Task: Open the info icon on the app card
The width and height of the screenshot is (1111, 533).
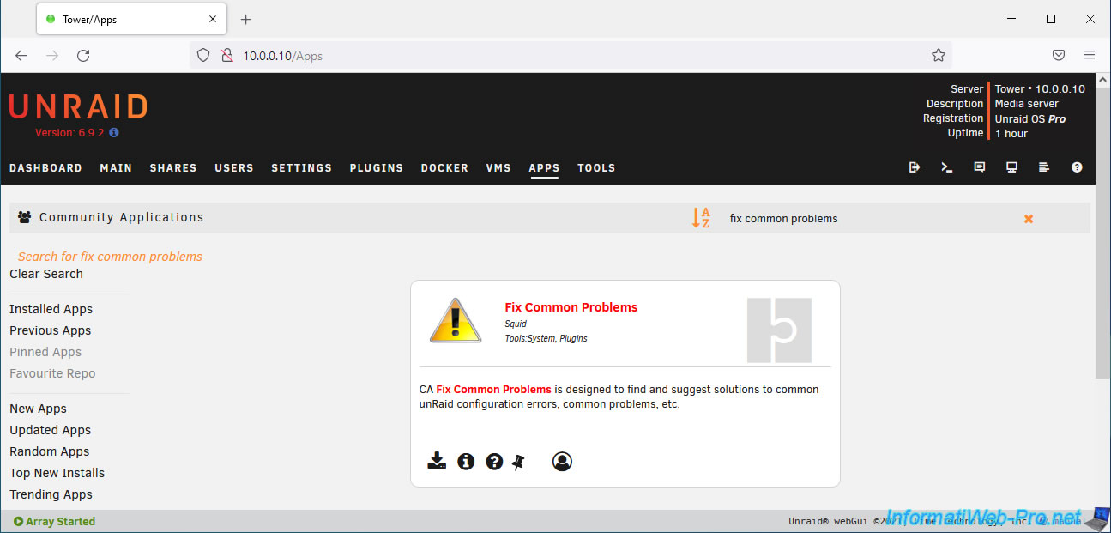Action: 466,462
